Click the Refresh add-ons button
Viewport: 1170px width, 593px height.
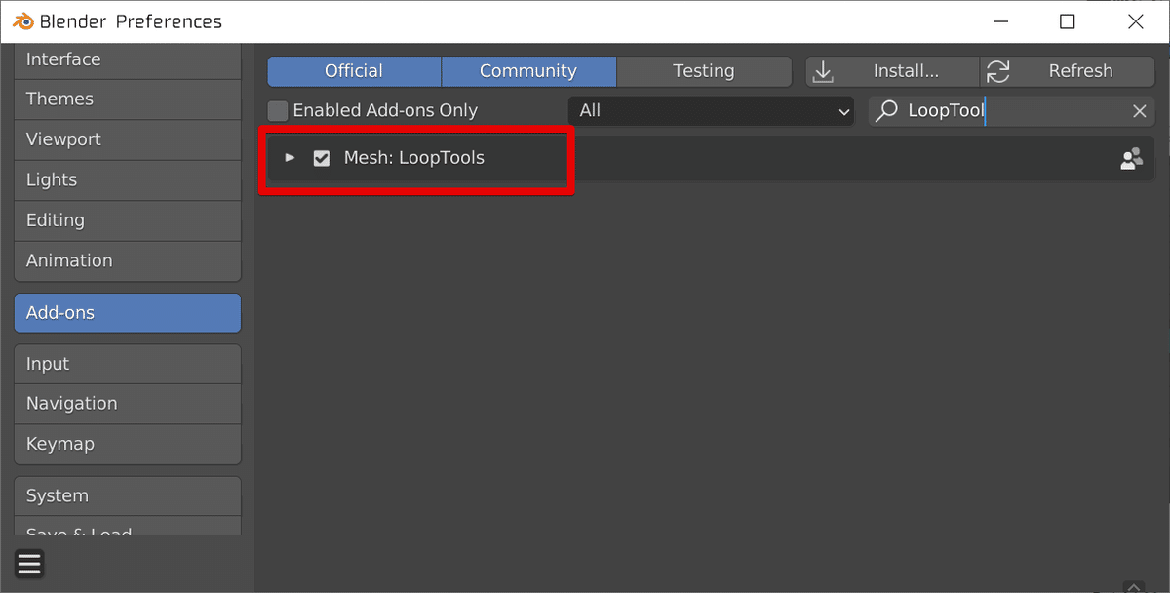point(1067,71)
